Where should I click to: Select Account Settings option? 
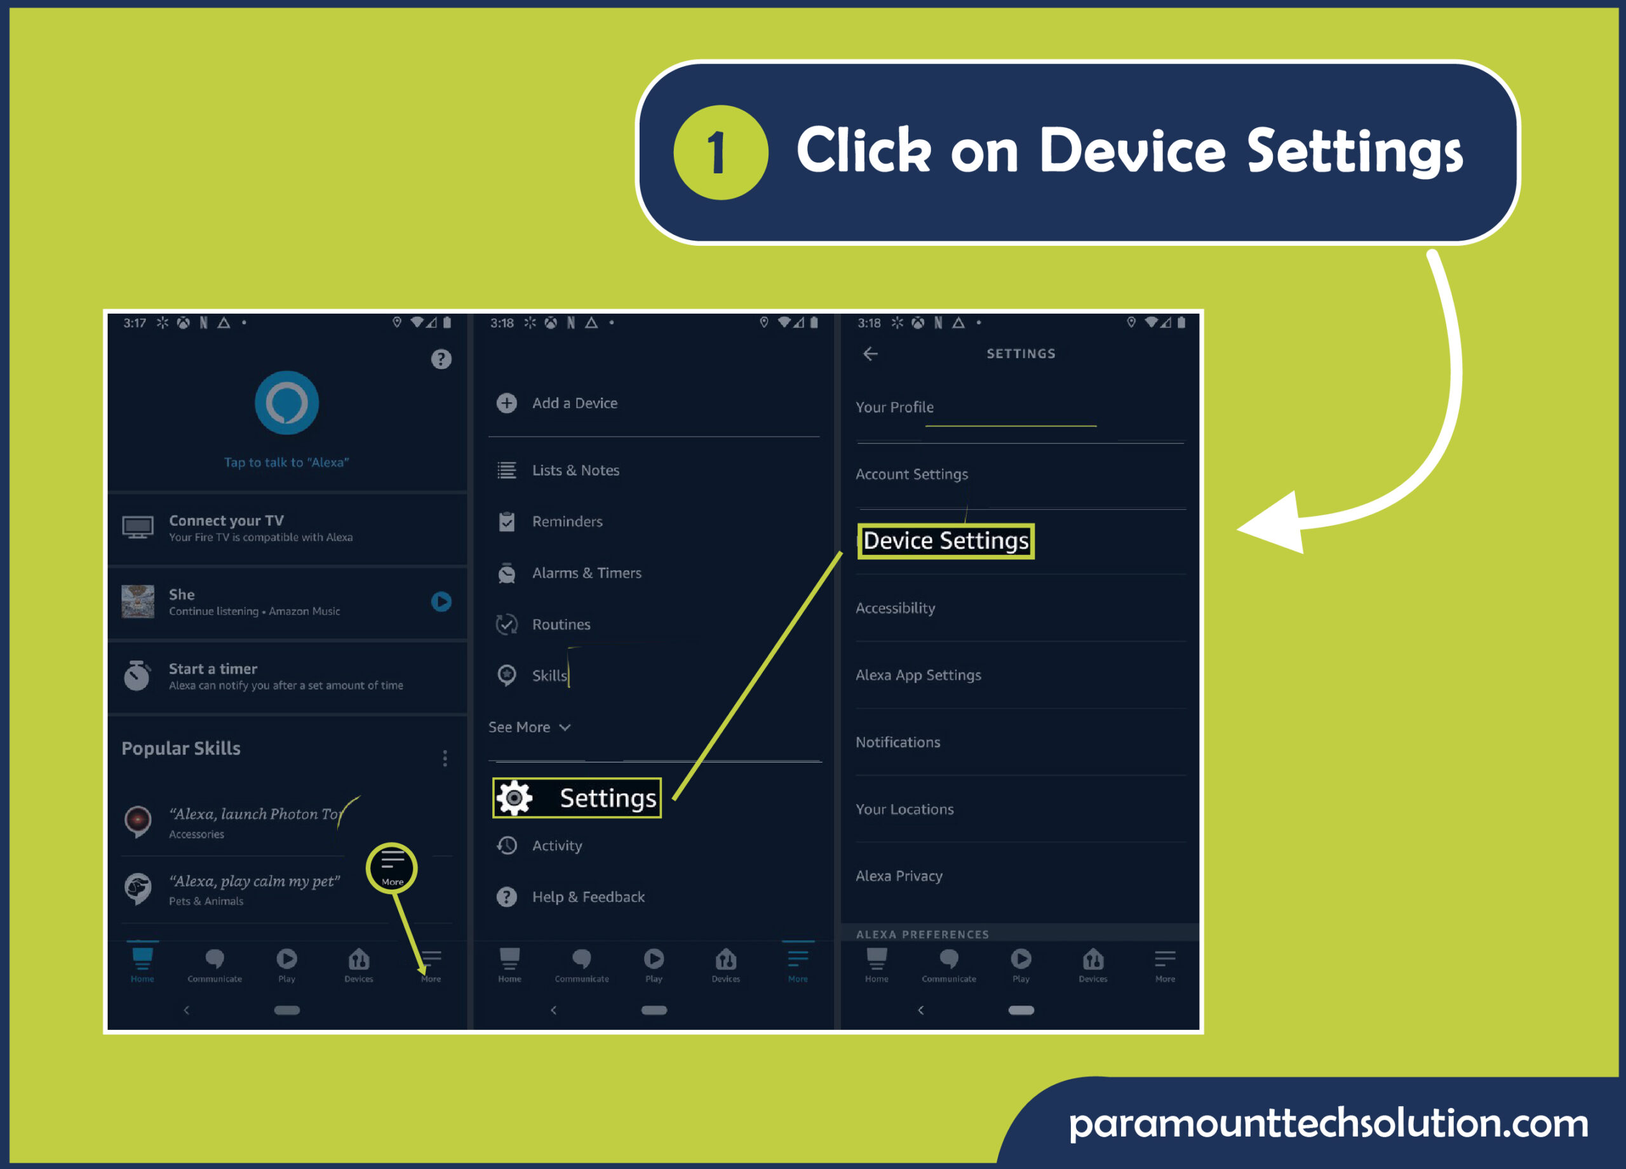tap(911, 472)
